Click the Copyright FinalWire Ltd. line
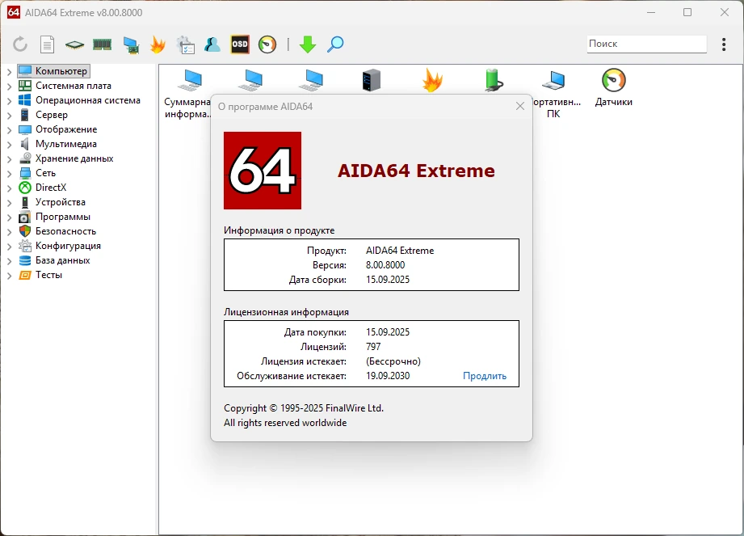Screen dimensions: 744x536 point(304,408)
